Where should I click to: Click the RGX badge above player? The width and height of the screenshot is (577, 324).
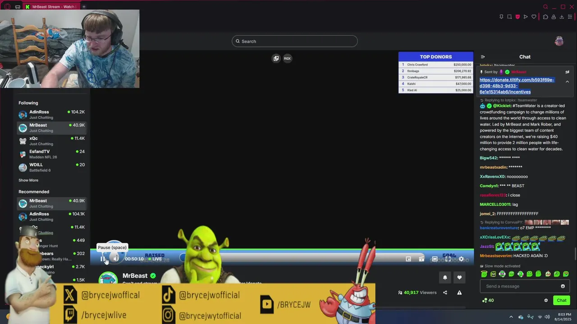287,58
